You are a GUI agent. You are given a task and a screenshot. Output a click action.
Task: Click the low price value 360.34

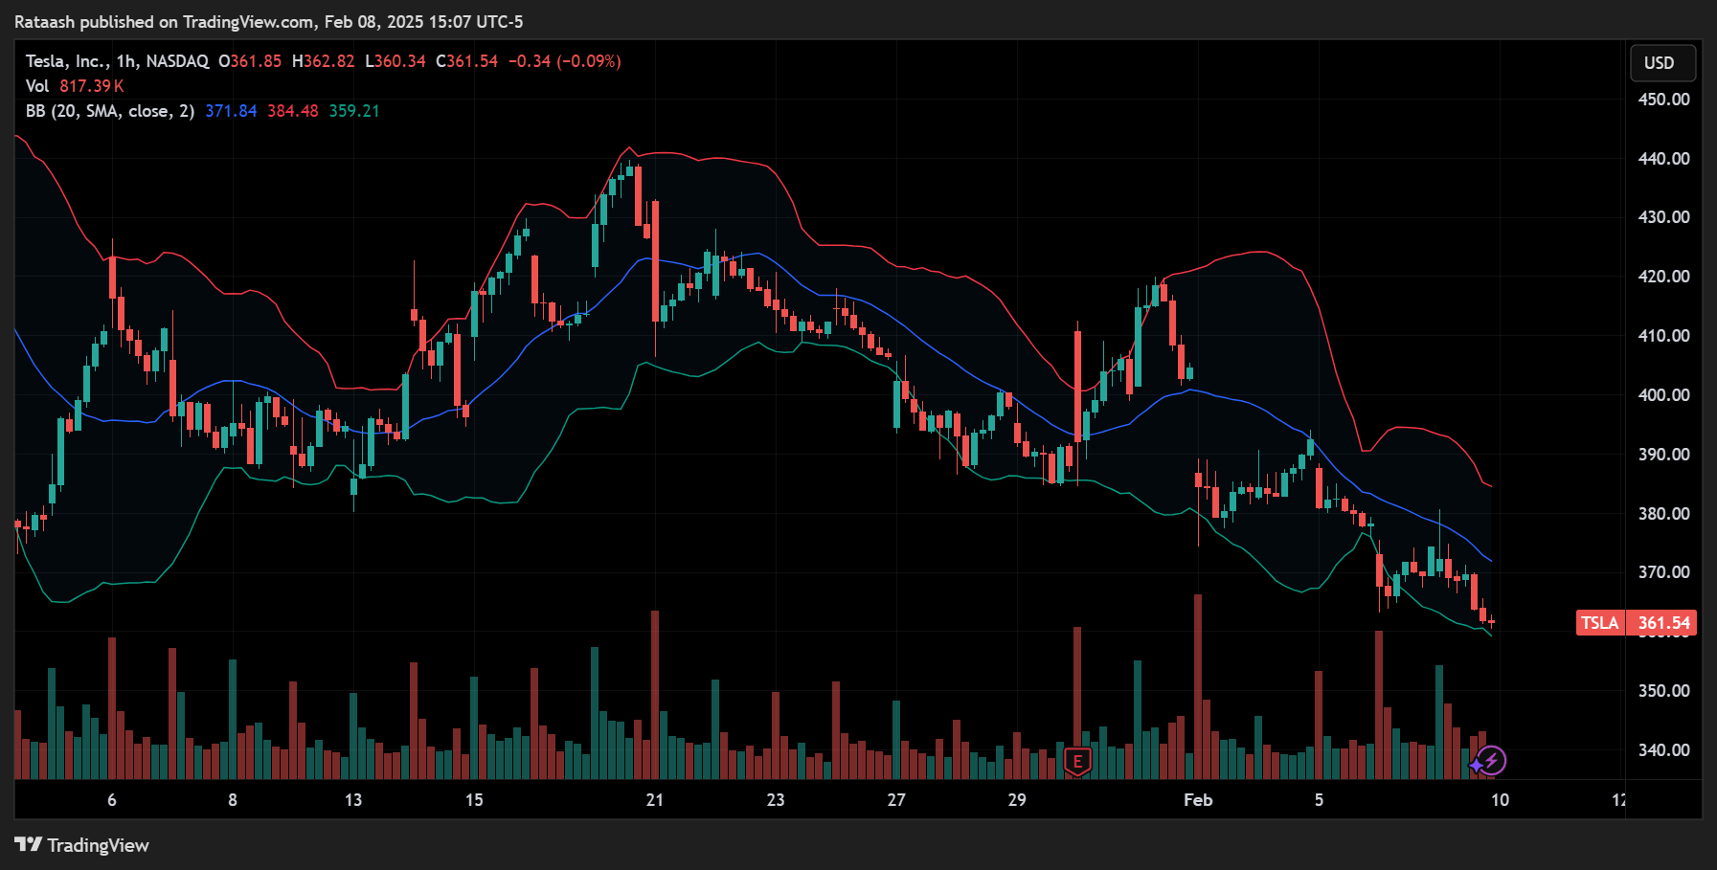click(399, 61)
